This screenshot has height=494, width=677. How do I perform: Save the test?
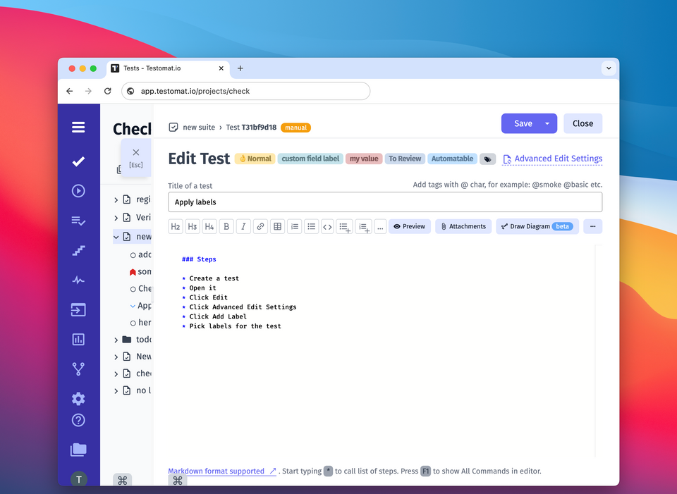[523, 123]
